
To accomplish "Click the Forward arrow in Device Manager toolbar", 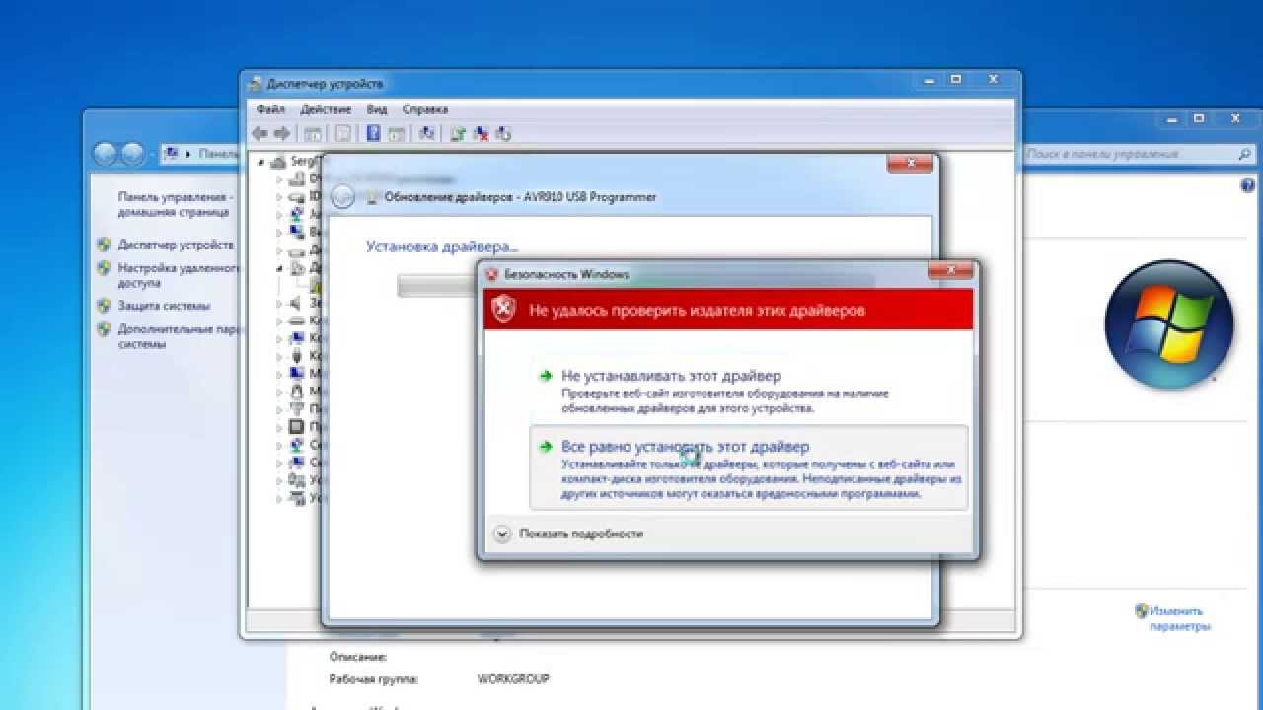I will 282,133.
